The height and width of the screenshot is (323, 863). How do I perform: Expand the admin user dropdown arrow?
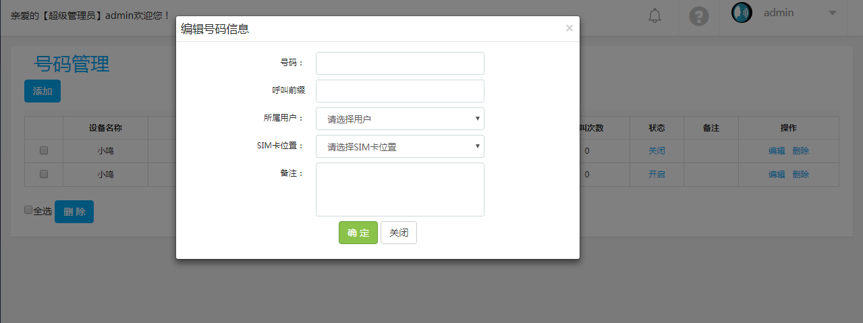click(x=832, y=13)
